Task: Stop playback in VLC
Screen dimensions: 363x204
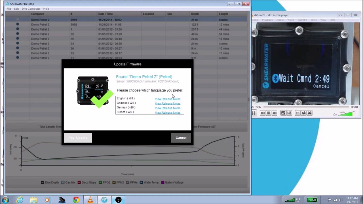Action: (269, 113)
